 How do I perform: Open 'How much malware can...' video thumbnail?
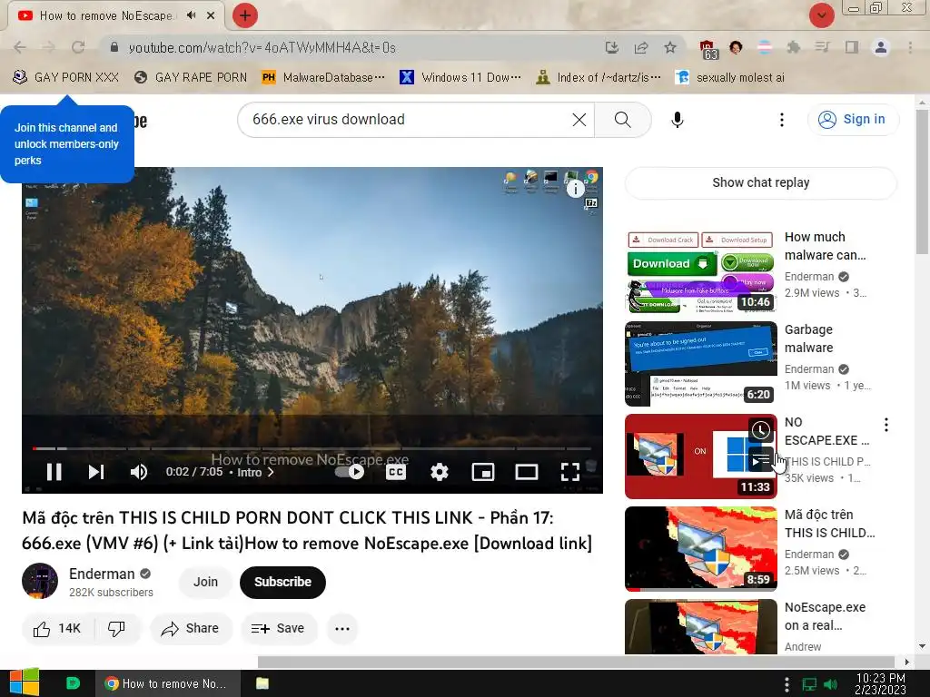tap(701, 271)
